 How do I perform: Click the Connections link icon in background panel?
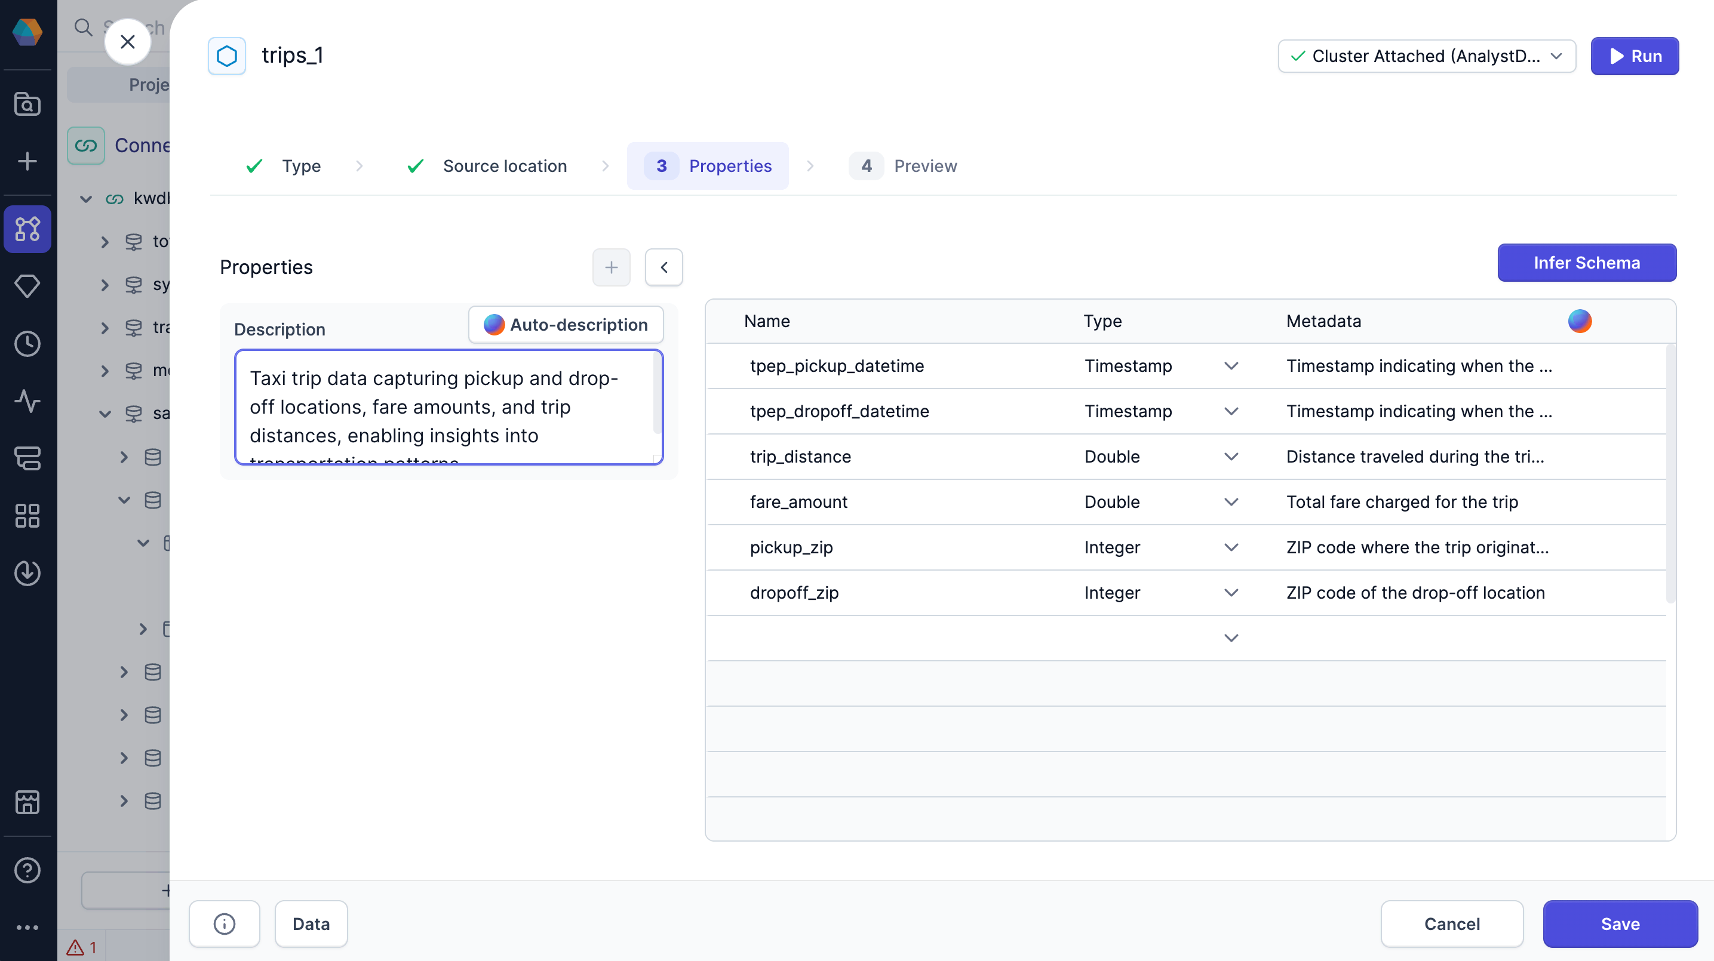86,145
